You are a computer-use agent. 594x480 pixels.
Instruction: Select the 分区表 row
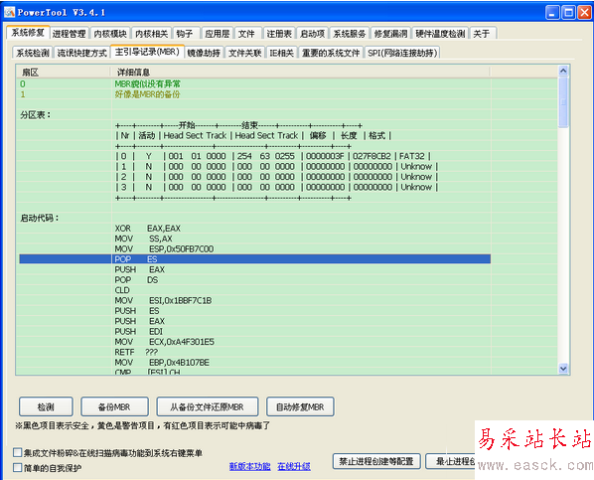pos(254,115)
